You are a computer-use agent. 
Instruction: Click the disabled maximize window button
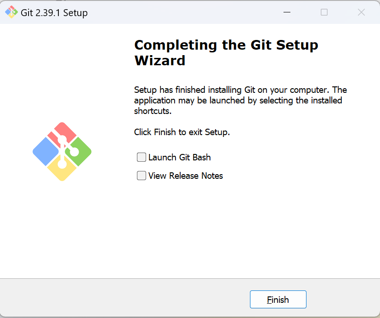[x=324, y=12]
